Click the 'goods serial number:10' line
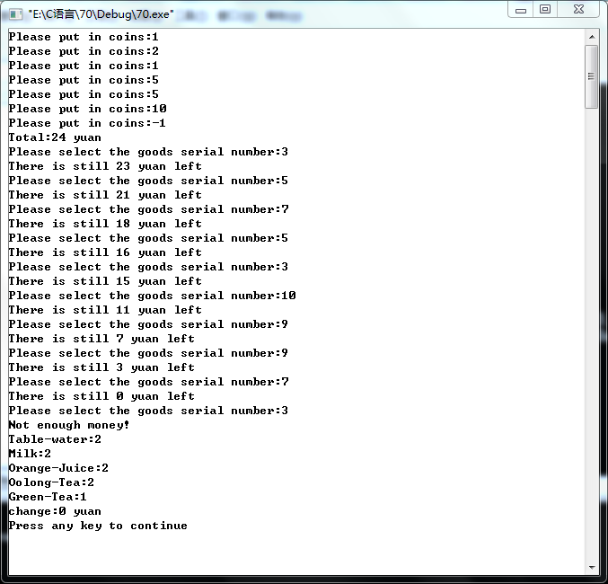 [153, 296]
